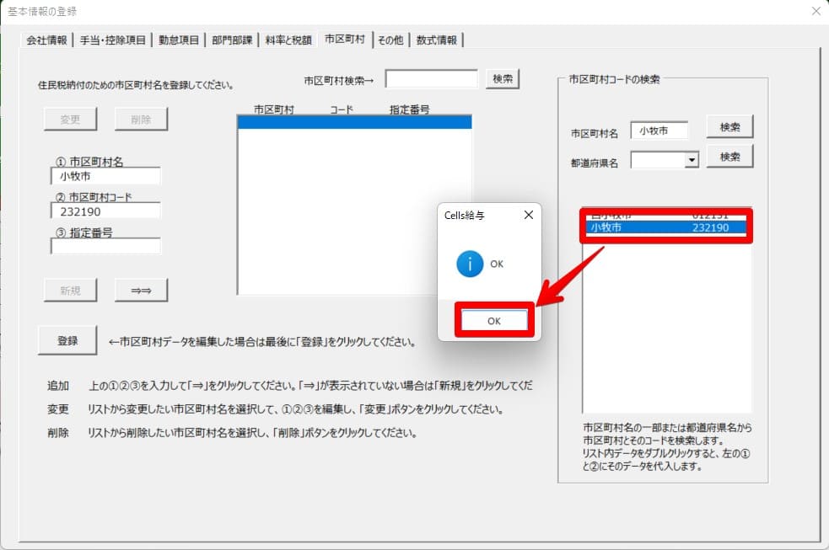Switch to the その他 tab
The height and width of the screenshot is (550, 829).
click(x=390, y=40)
